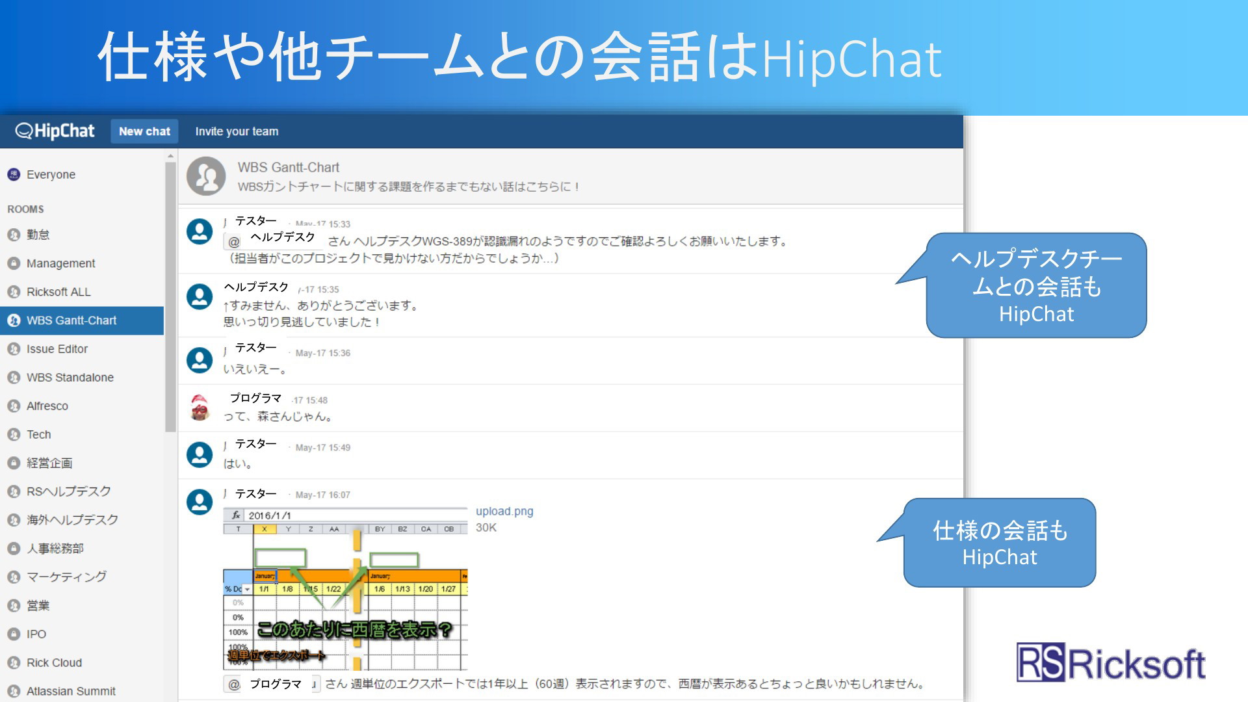Click the Atlassian Summit room icon
The width and height of the screenshot is (1248, 702).
pos(14,691)
